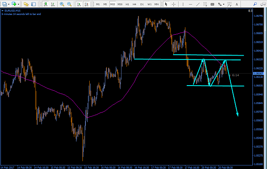
Task: Select the H4 timeframe
Action: pos(134,4)
